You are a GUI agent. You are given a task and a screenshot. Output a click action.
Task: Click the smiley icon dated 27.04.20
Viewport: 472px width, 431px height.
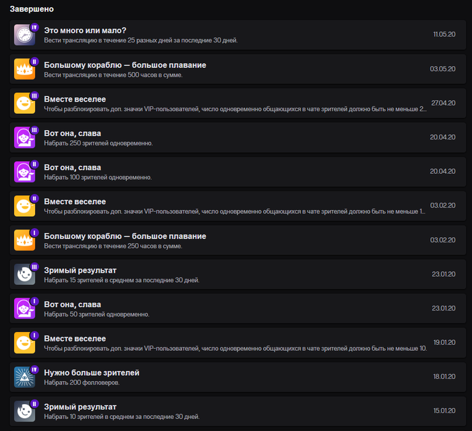(25, 103)
